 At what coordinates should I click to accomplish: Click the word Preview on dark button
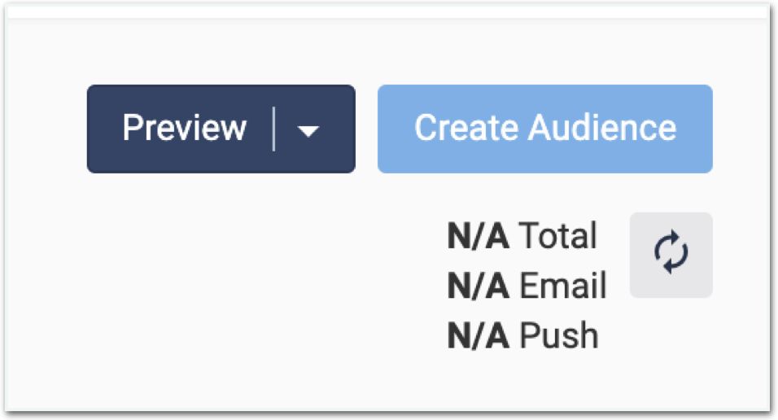pos(185,128)
